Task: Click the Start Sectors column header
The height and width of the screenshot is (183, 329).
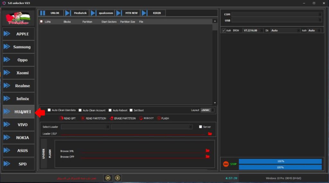Action: coord(109,22)
